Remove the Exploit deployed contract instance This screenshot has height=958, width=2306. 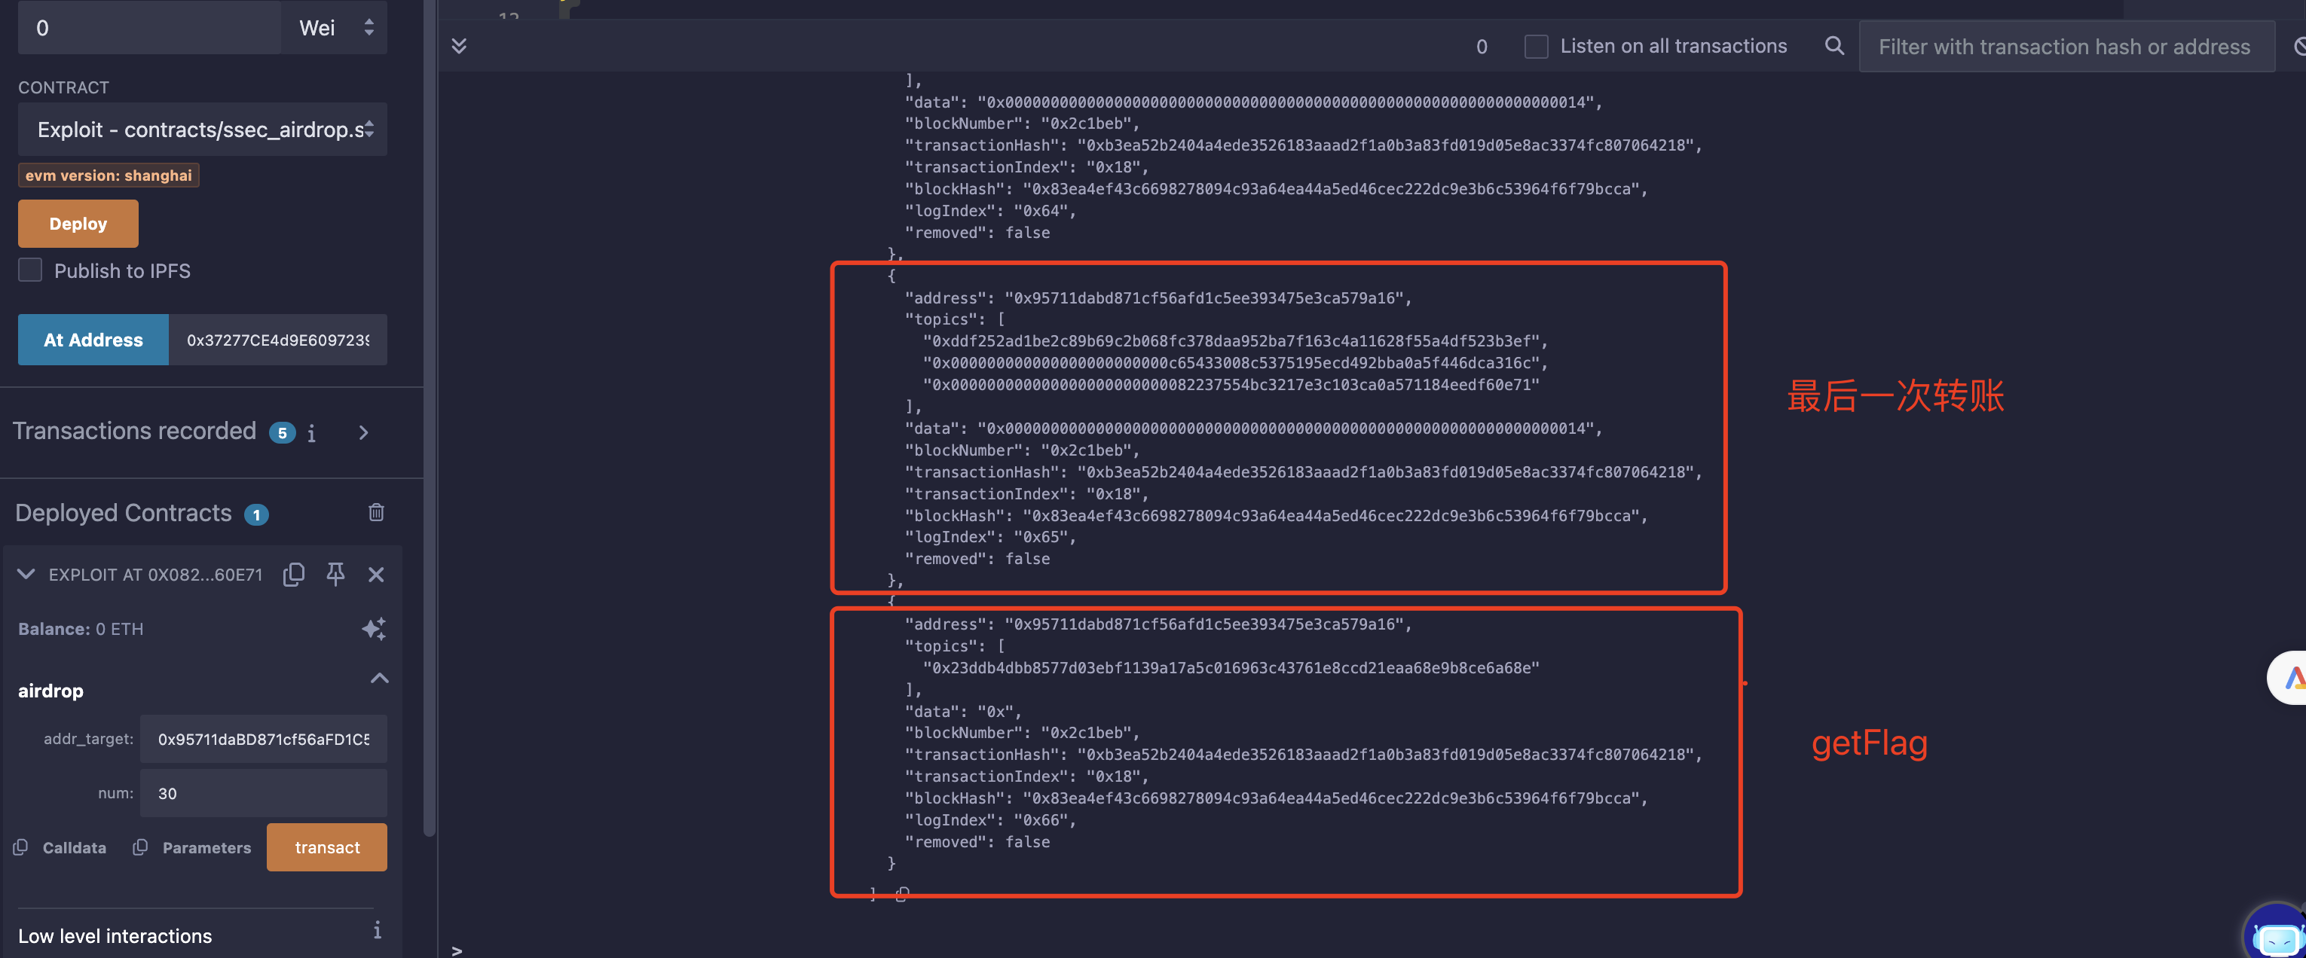(376, 574)
